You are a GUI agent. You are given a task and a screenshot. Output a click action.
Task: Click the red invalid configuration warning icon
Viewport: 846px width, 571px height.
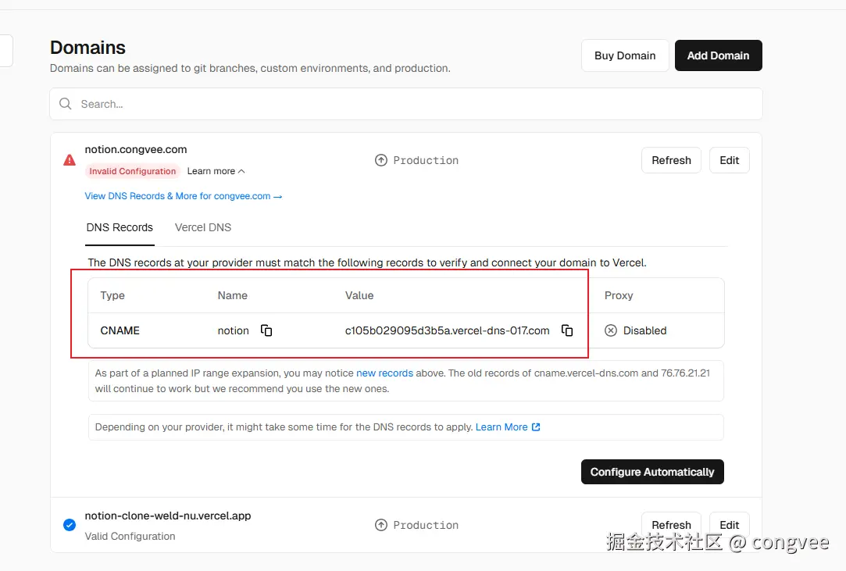[70, 160]
